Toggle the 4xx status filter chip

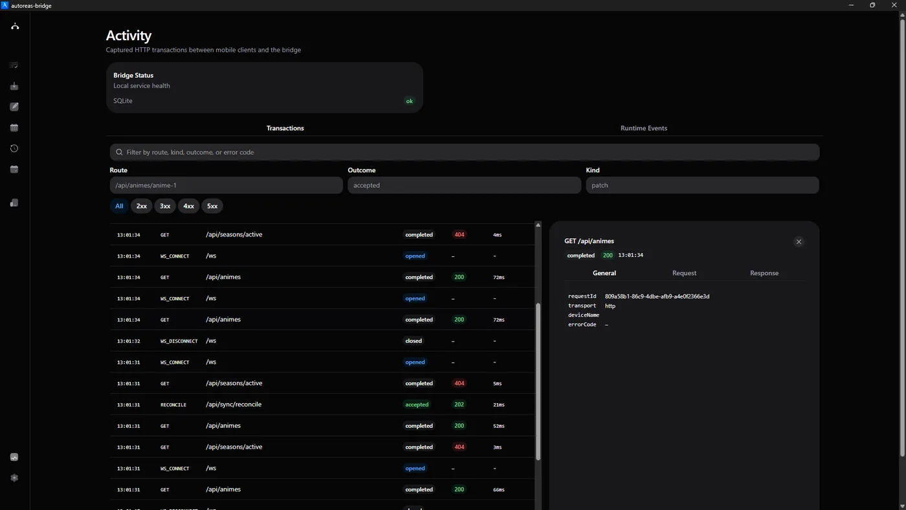[188, 206]
